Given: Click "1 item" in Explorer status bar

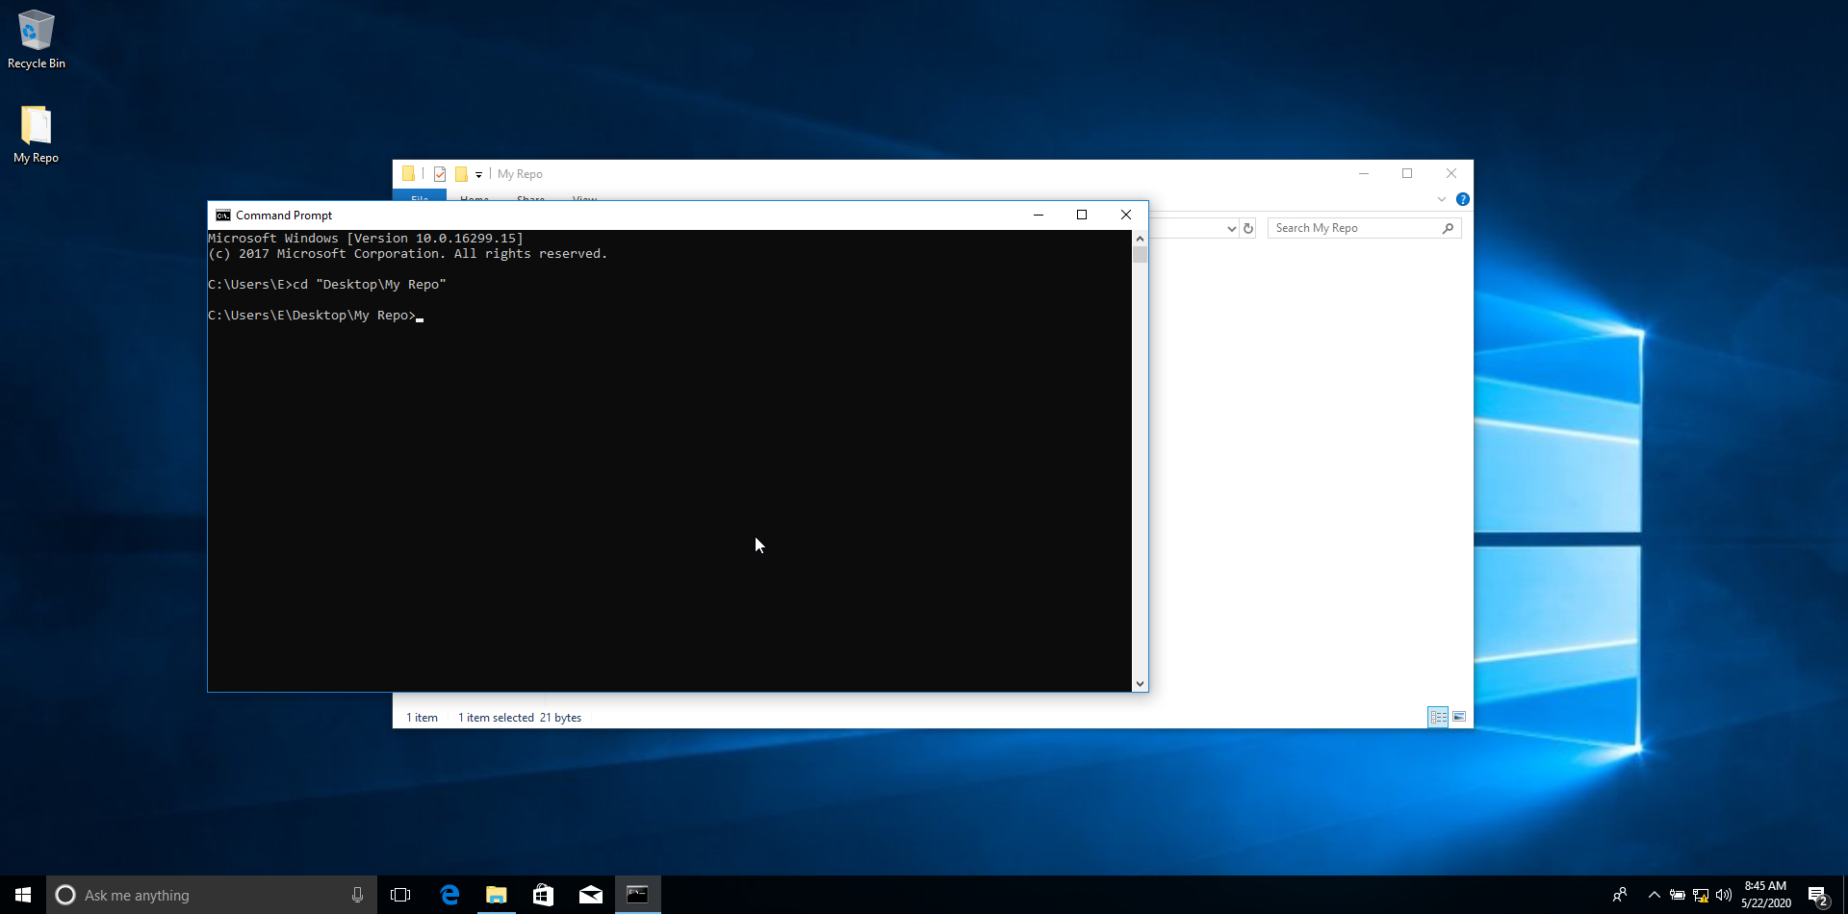Looking at the screenshot, I should [422, 718].
